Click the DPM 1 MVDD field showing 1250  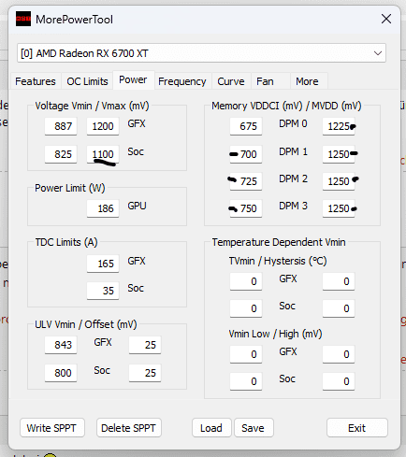pos(339,154)
